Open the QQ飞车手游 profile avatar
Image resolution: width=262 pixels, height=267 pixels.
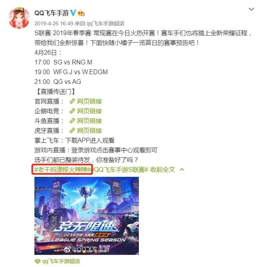pyautogui.click(x=19, y=18)
